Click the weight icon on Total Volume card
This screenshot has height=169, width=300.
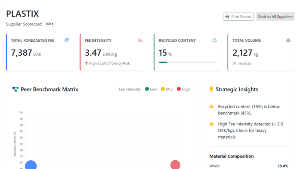click(x=288, y=40)
